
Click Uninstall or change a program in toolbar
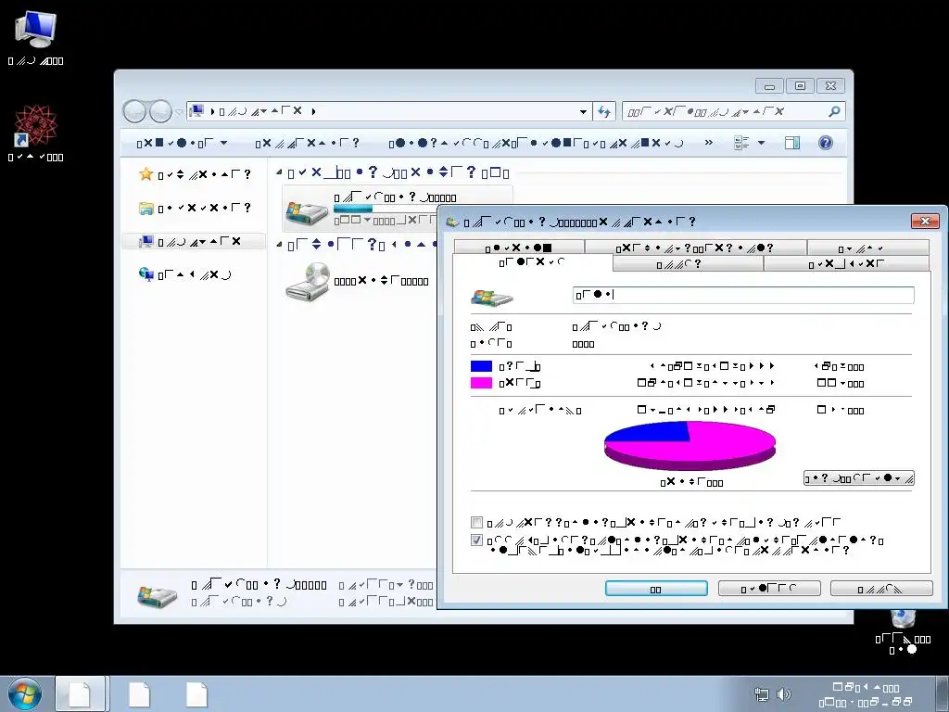tap(536, 143)
